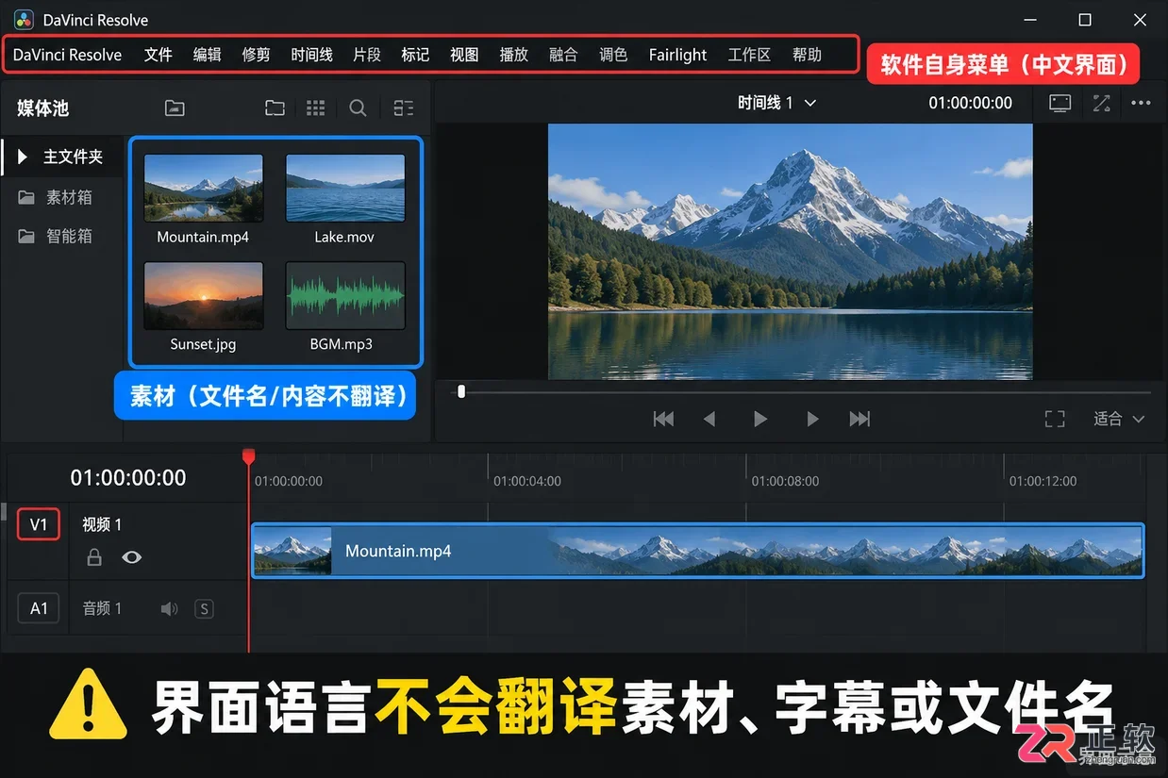Click the 媒体池 panel title
This screenshot has width=1168, height=778.
tap(43, 108)
